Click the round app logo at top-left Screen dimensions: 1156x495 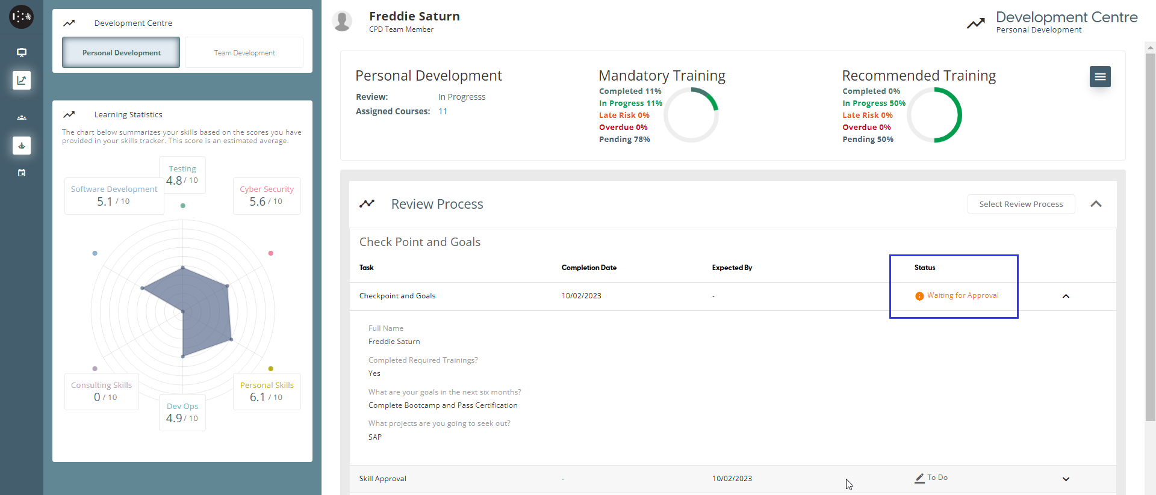tap(21, 17)
